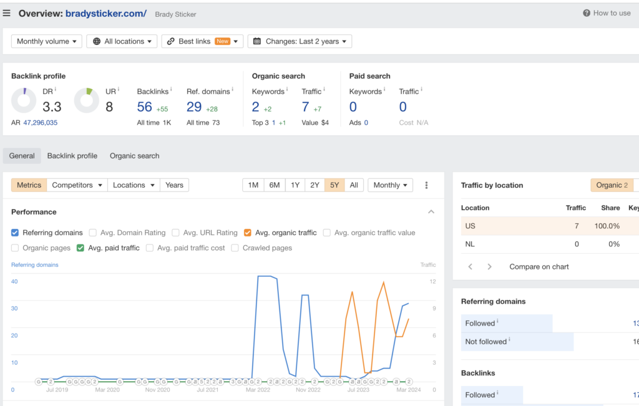Click the UR donut chart
This screenshot has width=639, height=406.
pos(86,100)
